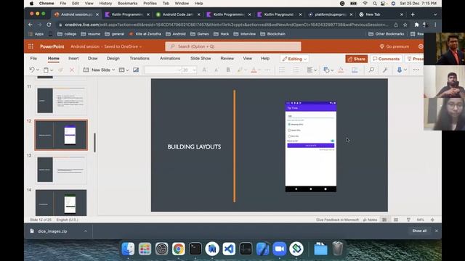Toggle the Notes pane
Image resolution: width=465 pixels, height=261 pixels.
click(x=370, y=220)
